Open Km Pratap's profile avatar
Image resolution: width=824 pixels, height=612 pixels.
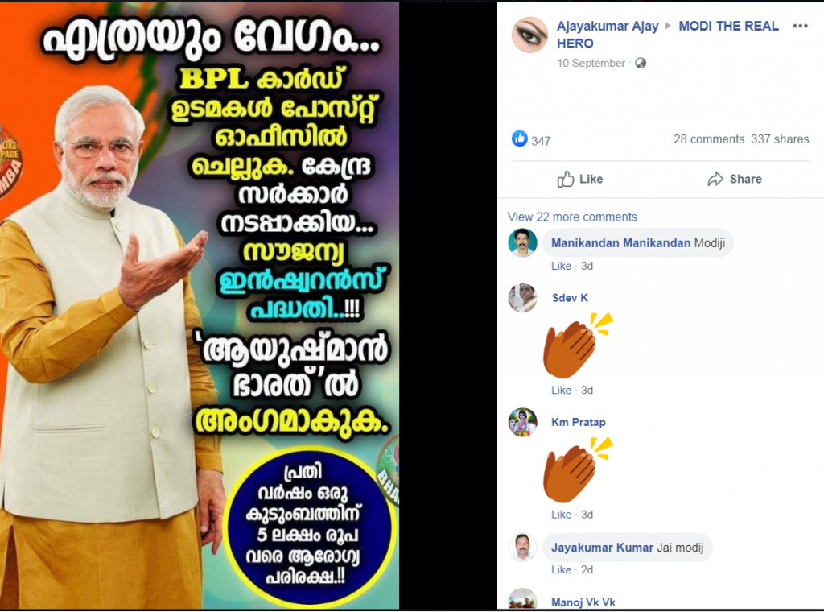522,422
